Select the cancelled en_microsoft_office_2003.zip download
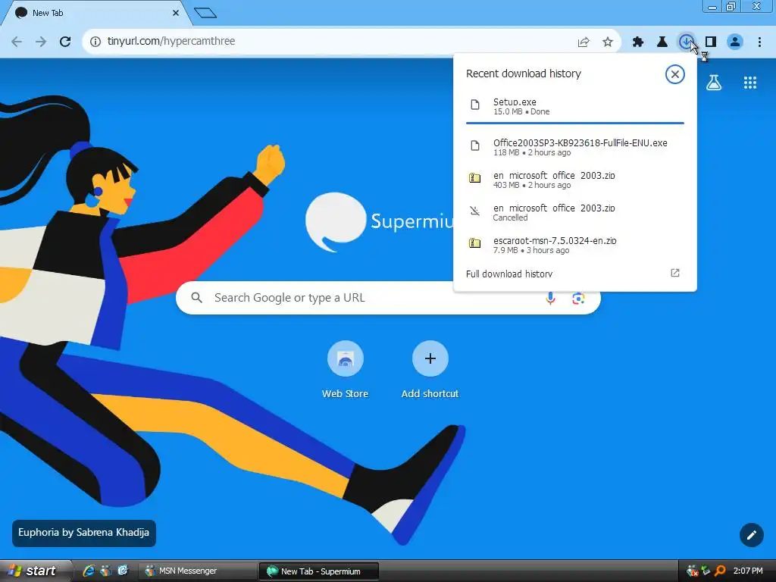The width and height of the screenshot is (776, 582). (574, 212)
